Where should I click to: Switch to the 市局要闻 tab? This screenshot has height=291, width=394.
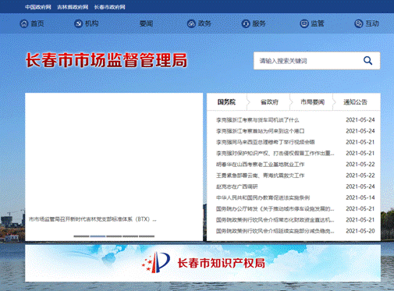(312, 102)
